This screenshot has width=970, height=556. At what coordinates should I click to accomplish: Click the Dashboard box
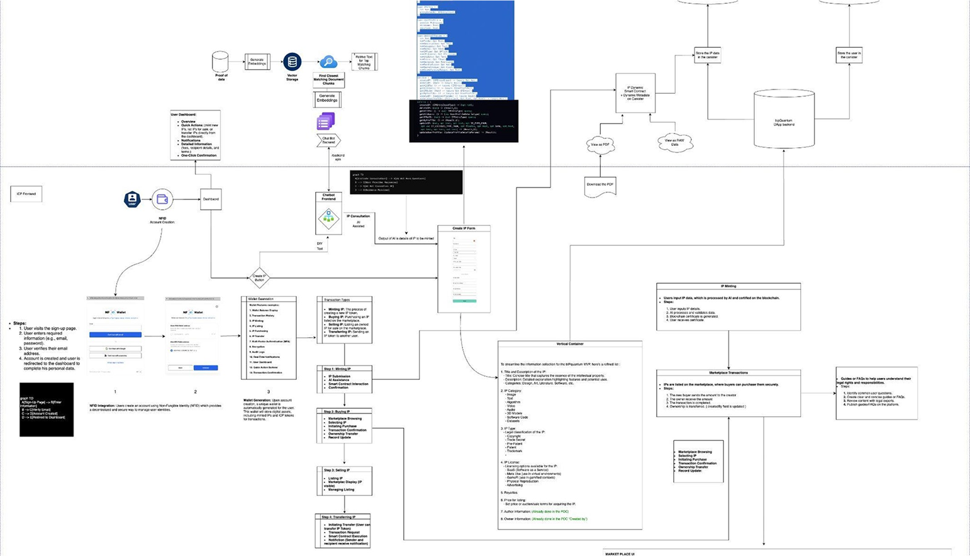pos(211,199)
